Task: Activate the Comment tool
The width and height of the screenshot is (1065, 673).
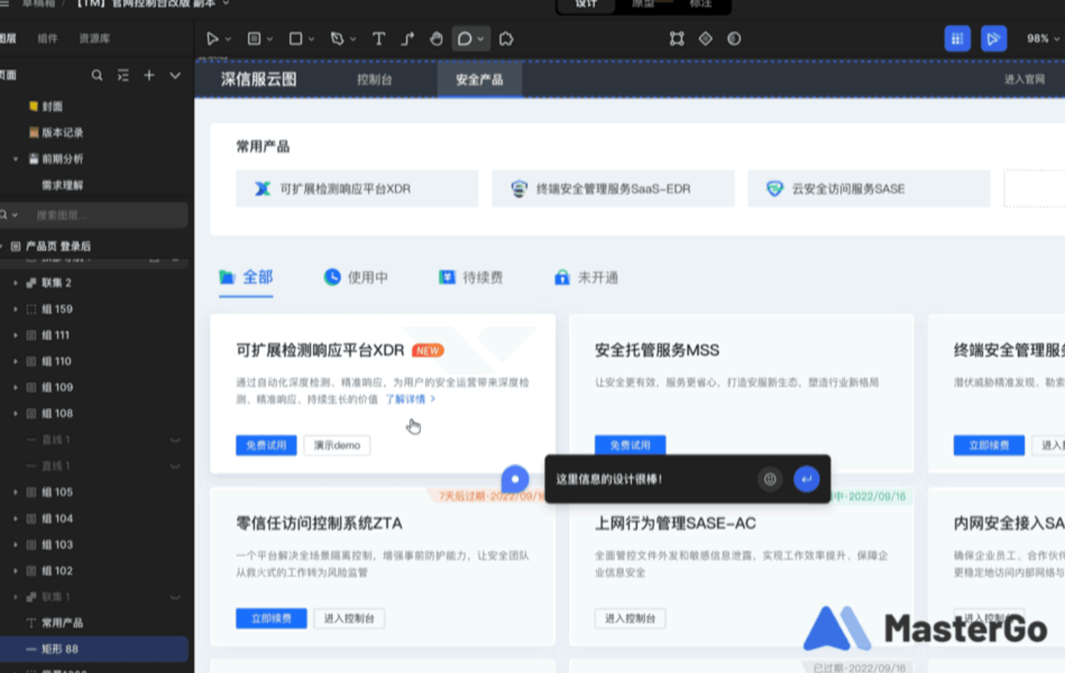Action: click(465, 39)
